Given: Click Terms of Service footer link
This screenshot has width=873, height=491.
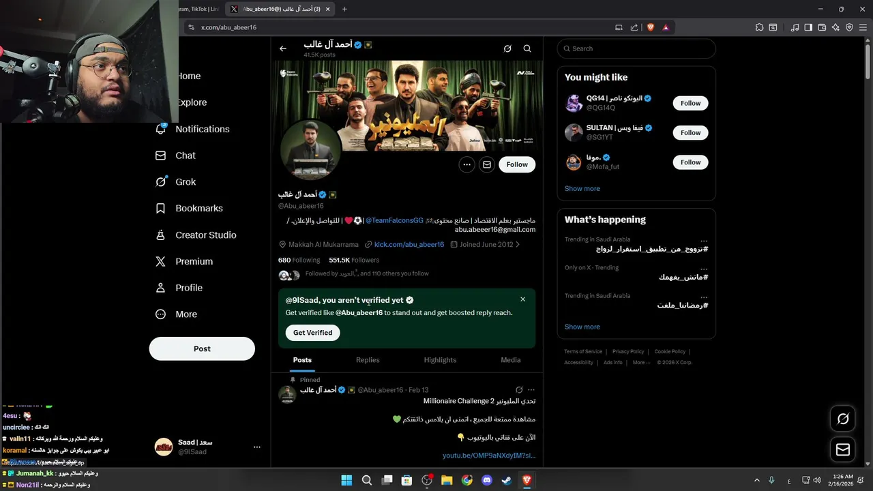Looking at the screenshot, I should point(583,352).
